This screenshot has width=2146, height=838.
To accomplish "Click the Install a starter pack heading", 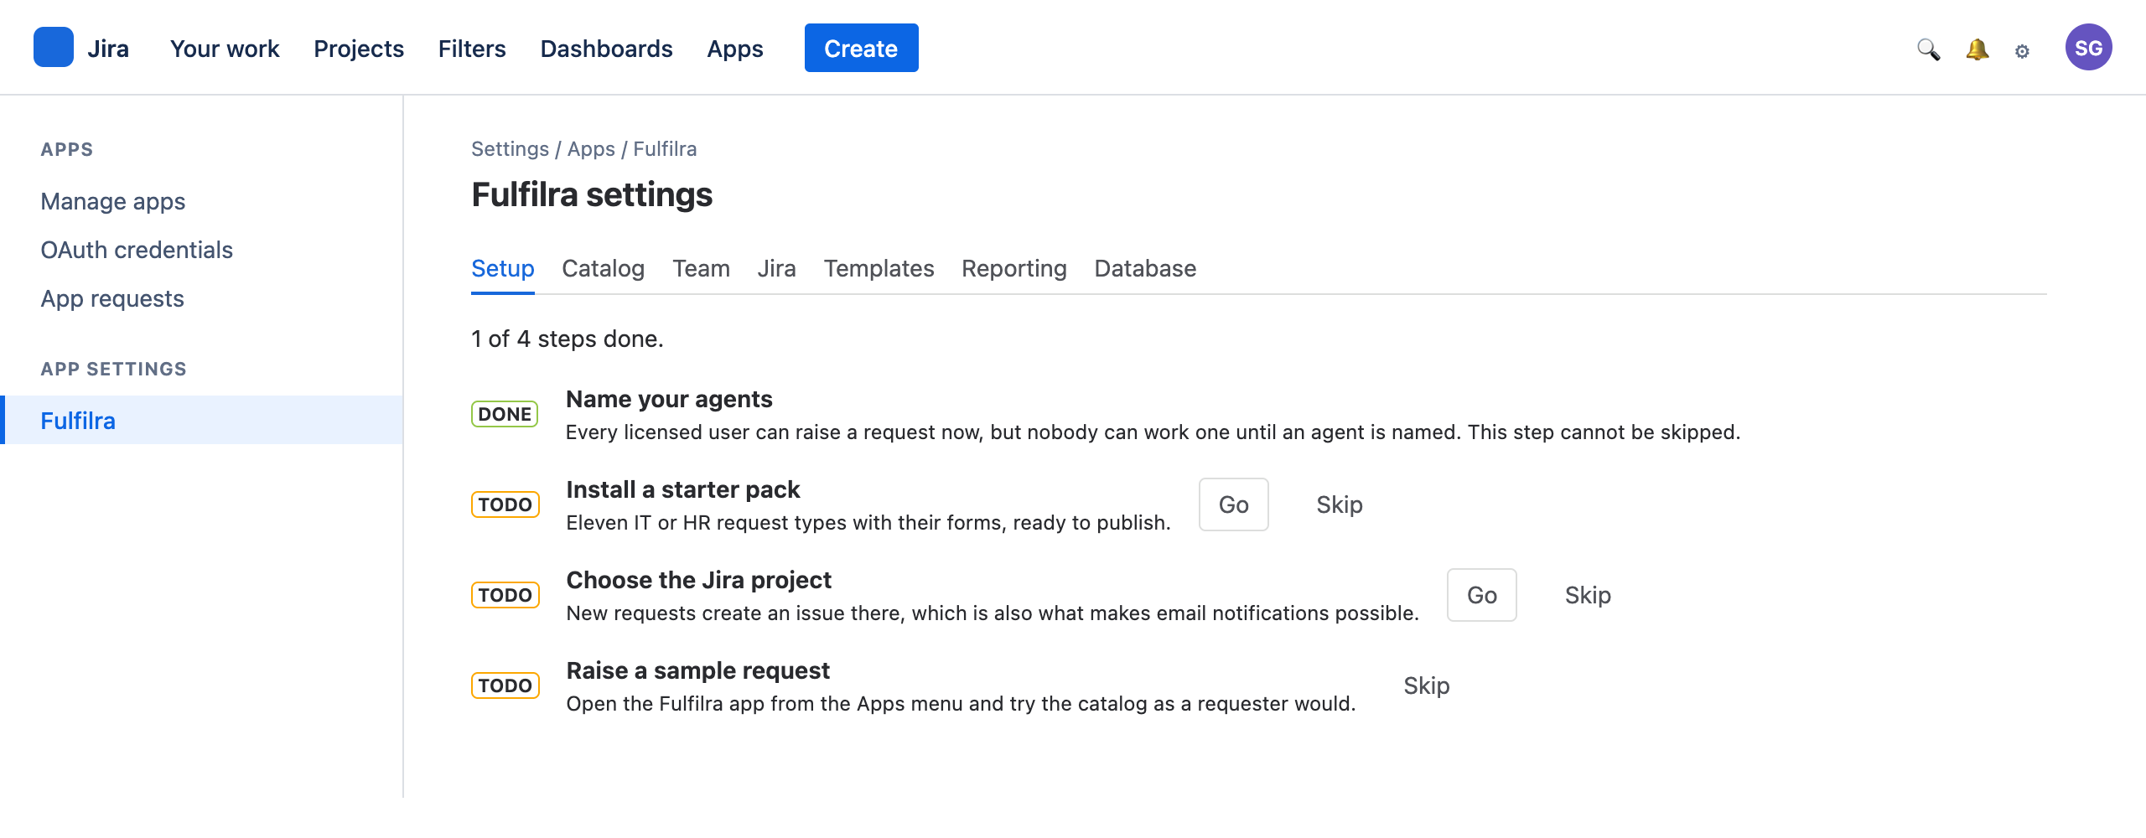I will [682, 489].
